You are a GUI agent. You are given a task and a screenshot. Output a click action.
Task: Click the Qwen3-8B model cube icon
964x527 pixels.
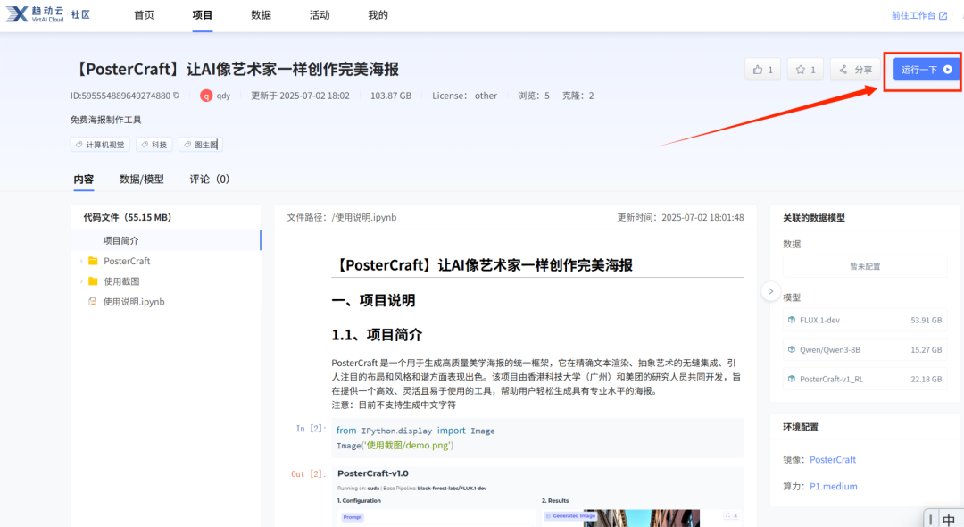pos(791,349)
